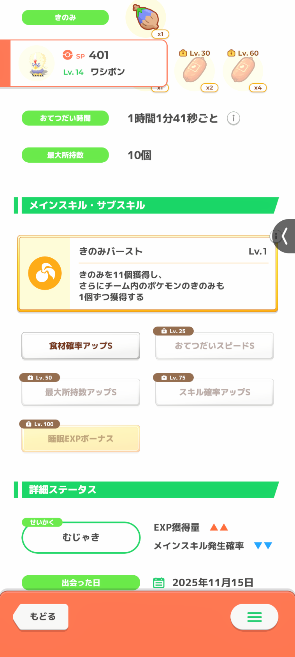
Task: Tap the 最大所持数 label
Action: [x=65, y=155]
